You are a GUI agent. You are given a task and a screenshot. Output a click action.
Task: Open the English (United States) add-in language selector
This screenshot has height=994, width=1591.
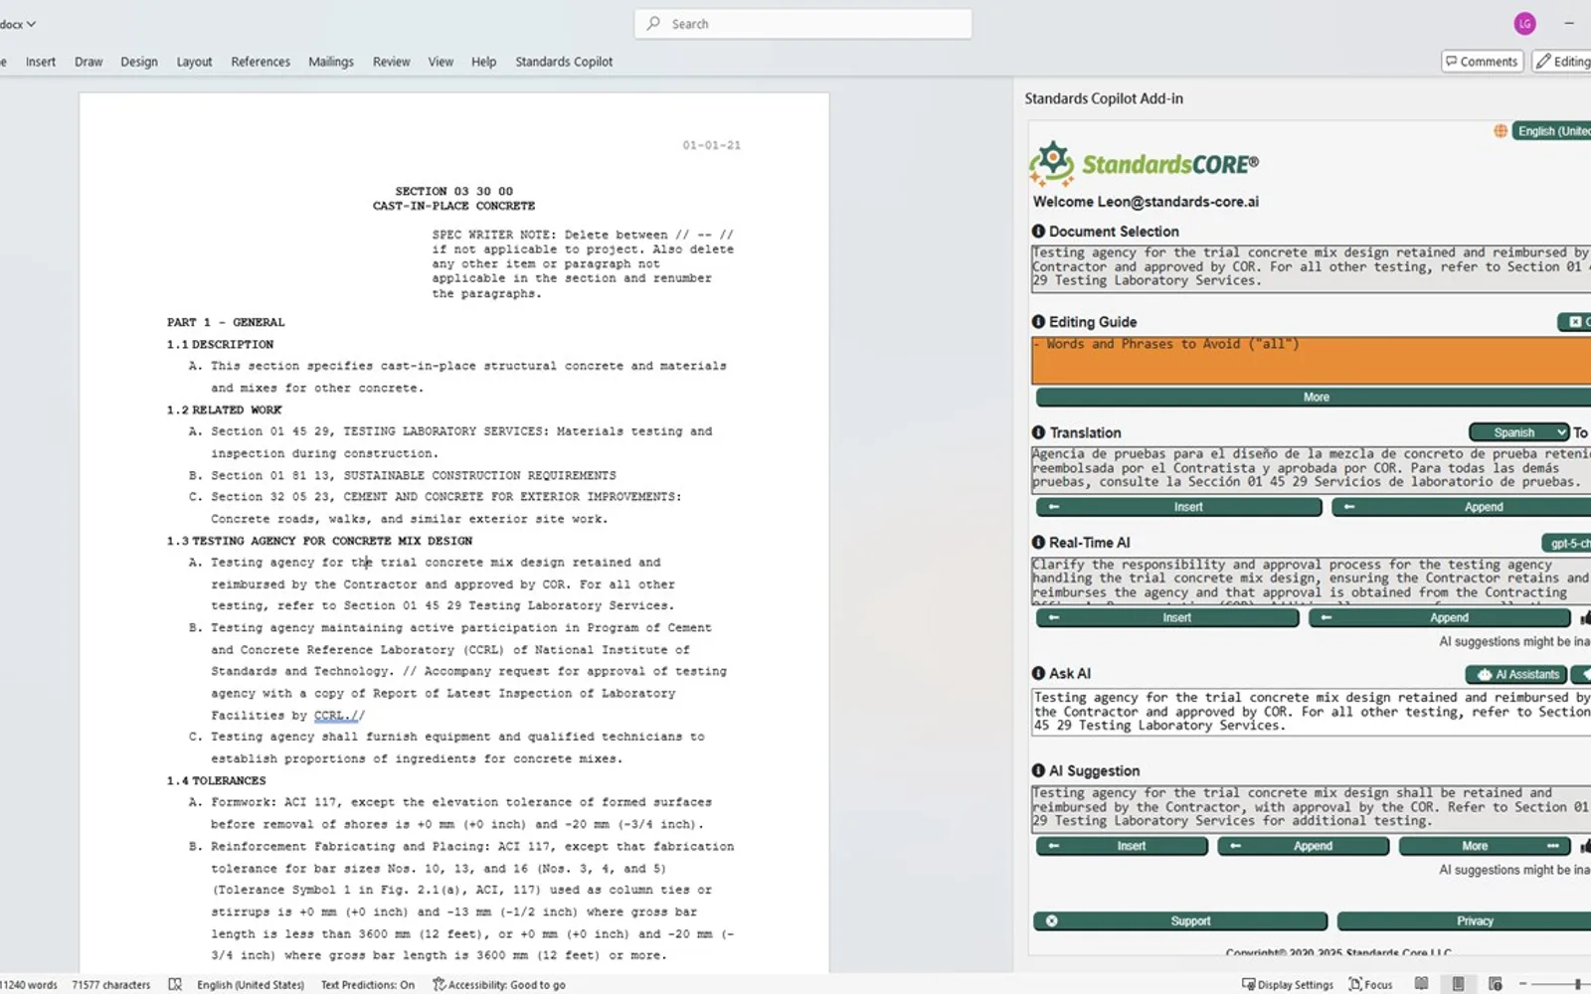click(x=1552, y=131)
